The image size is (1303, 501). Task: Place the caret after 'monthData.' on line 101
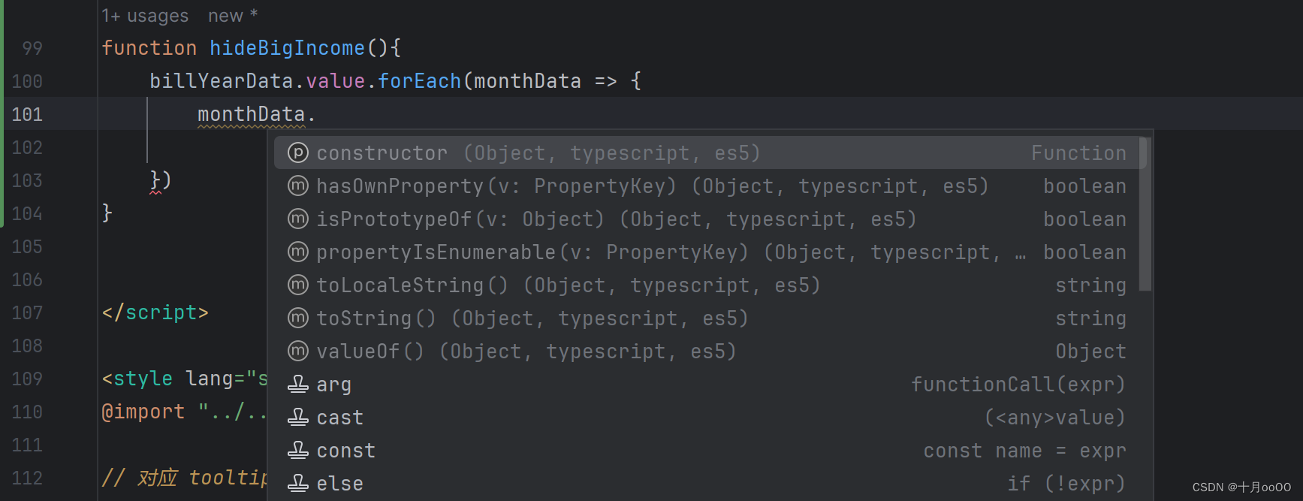click(317, 114)
